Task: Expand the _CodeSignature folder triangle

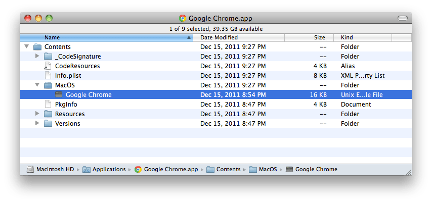Action: pyautogui.click(x=37, y=56)
